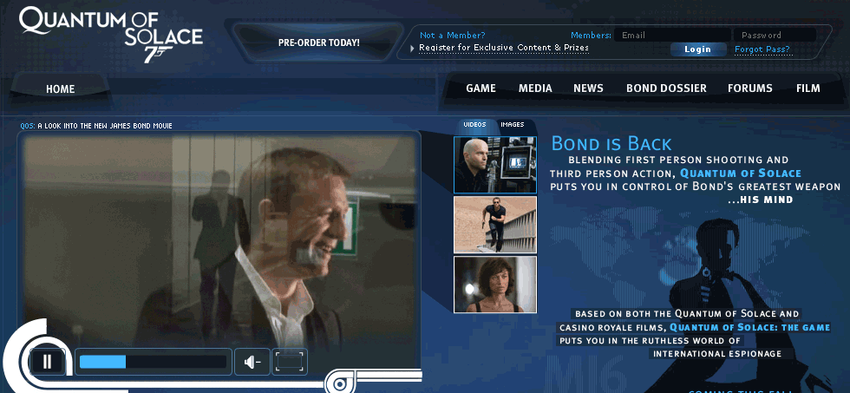Open the NEWS menu item
Screen dimensions: 850x393
coord(588,88)
